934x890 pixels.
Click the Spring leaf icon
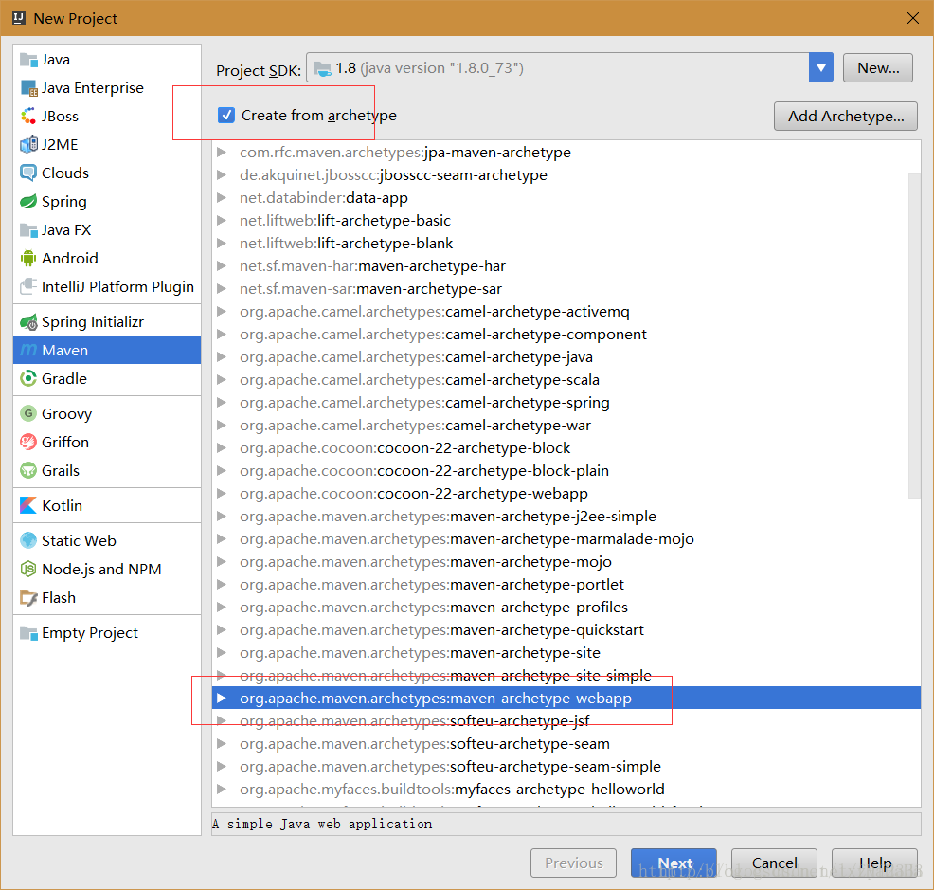pyautogui.click(x=28, y=202)
